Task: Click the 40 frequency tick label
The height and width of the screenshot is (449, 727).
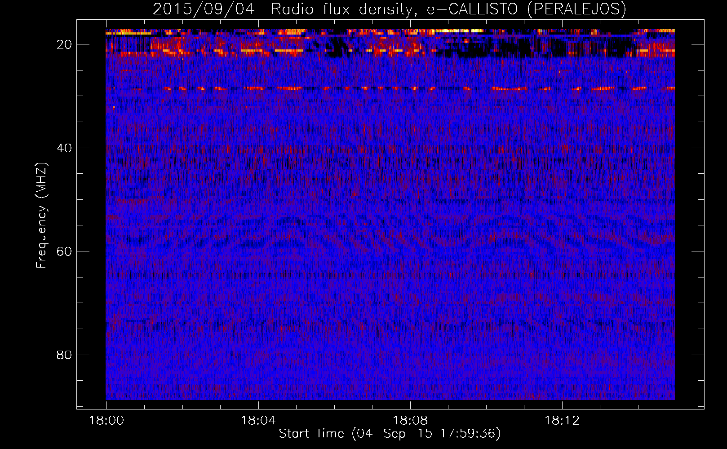Action: [x=64, y=148]
